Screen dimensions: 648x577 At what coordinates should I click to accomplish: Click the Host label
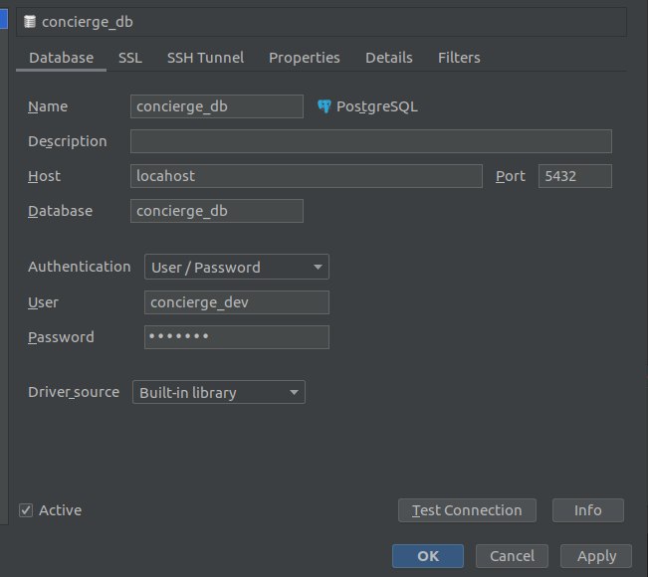pyautogui.click(x=44, y=176)
